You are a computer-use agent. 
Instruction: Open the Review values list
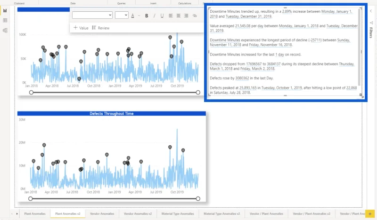[x=101, y=28]
